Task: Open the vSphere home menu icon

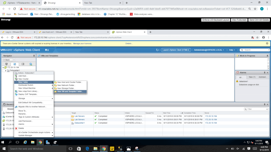Action: point(47,50)
